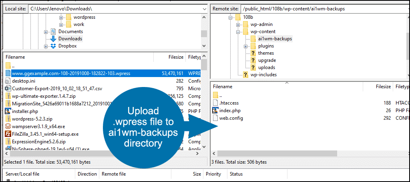Open the Local site path dropdown
This screenshot has height=182, width=410.
click(205, 9)
